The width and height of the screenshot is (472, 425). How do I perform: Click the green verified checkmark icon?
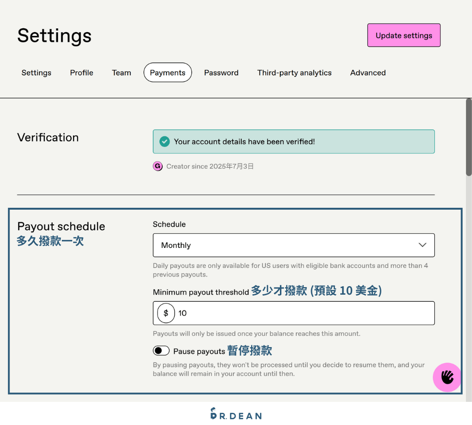164,142
